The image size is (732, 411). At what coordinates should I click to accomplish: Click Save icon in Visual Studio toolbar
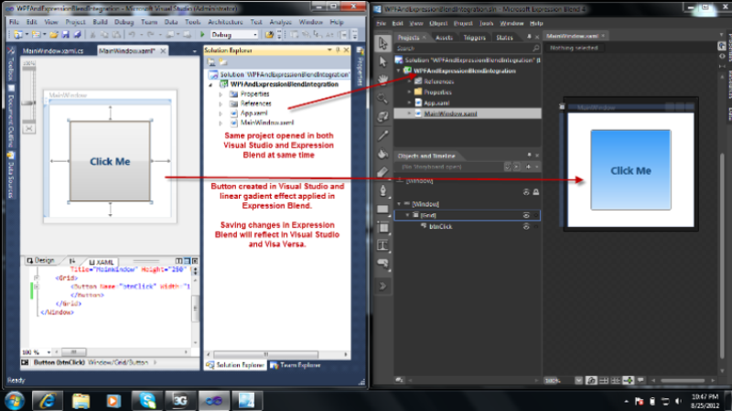coord(65,35)
